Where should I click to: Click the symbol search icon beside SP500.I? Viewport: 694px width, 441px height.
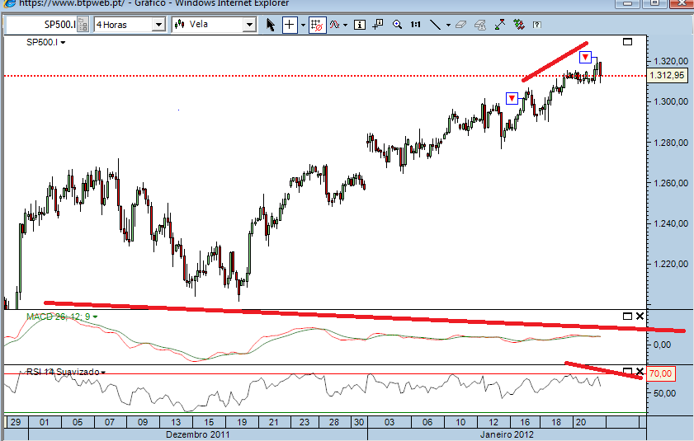pos(83,25)
